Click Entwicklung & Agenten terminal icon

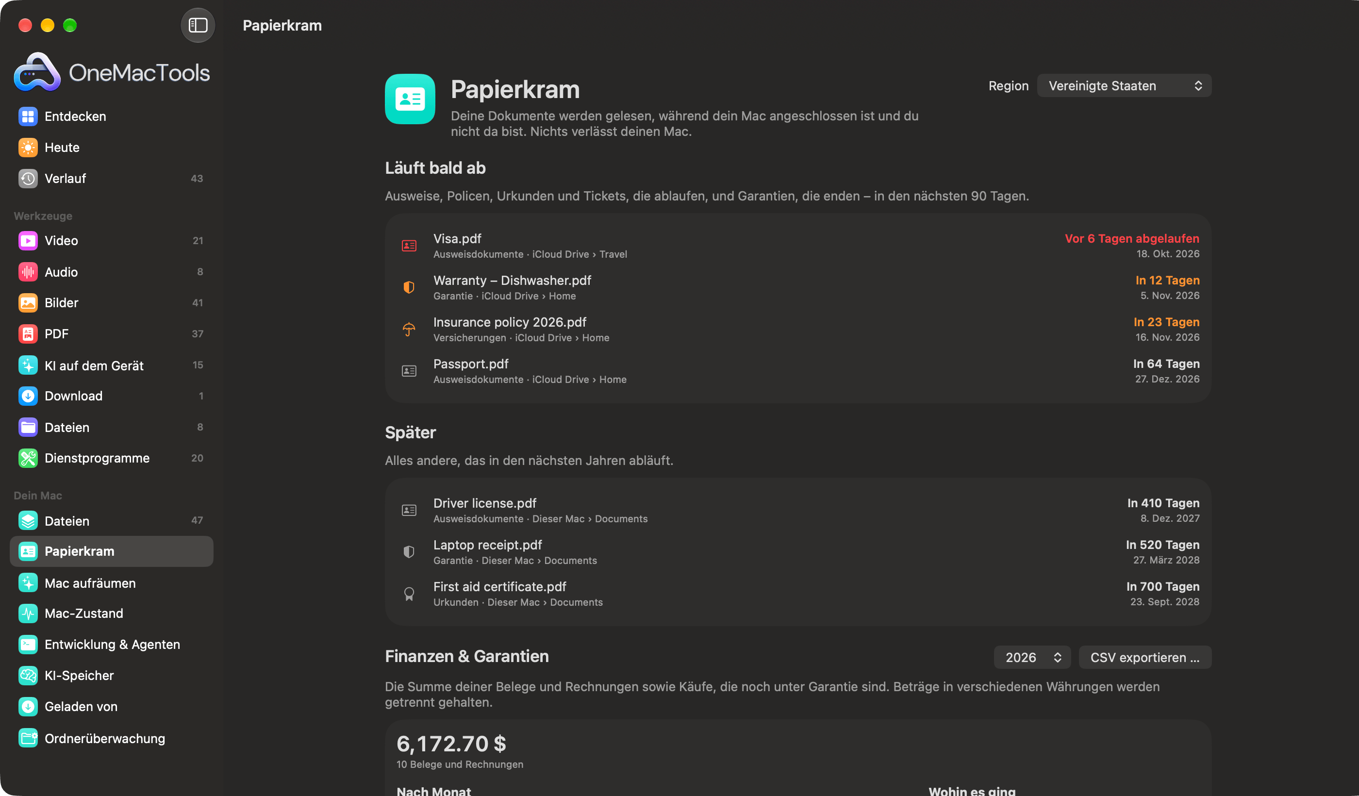28,645
